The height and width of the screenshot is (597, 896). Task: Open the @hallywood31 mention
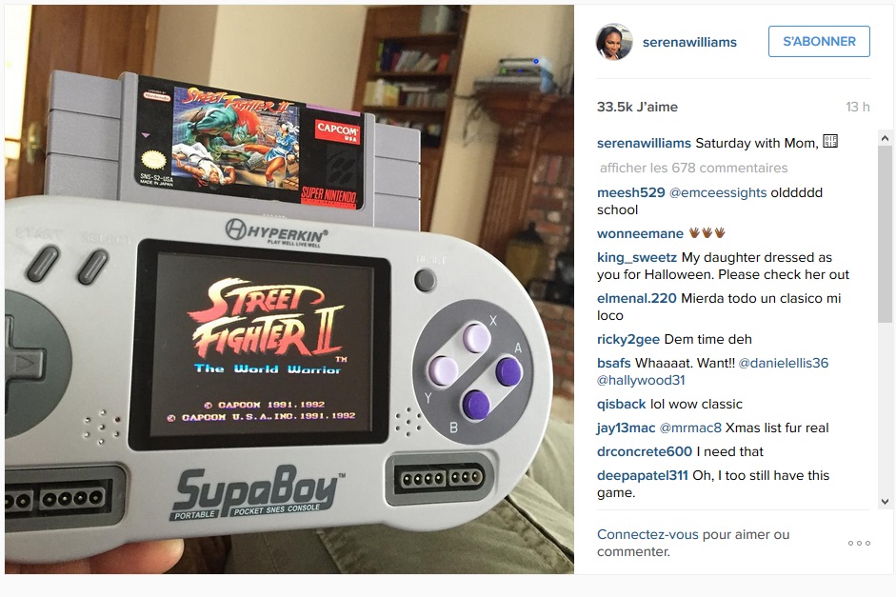(x=641, y=381)
